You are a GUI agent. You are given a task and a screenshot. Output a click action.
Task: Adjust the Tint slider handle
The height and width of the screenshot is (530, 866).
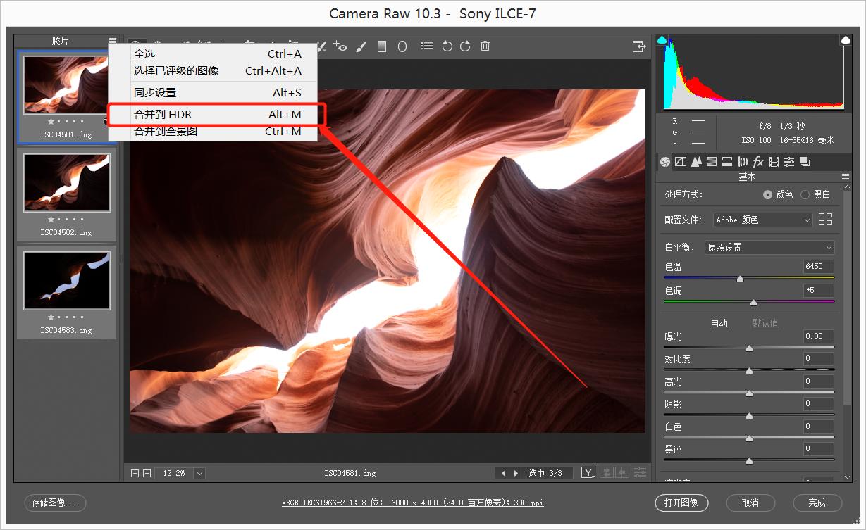coord(753,303)
